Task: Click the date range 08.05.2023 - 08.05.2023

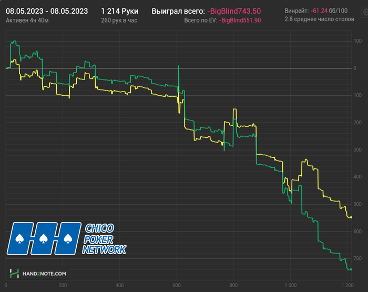Action: pyautogui.click(x=47, y=11)
